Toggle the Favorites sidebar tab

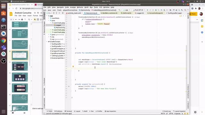coord(44,92)
